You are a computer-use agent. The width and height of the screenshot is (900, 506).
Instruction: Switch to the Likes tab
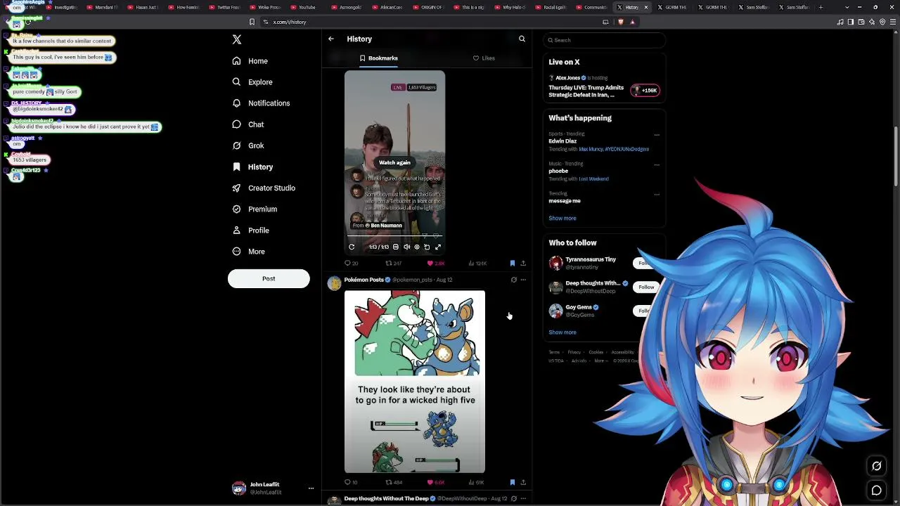(x=484, y=58)
